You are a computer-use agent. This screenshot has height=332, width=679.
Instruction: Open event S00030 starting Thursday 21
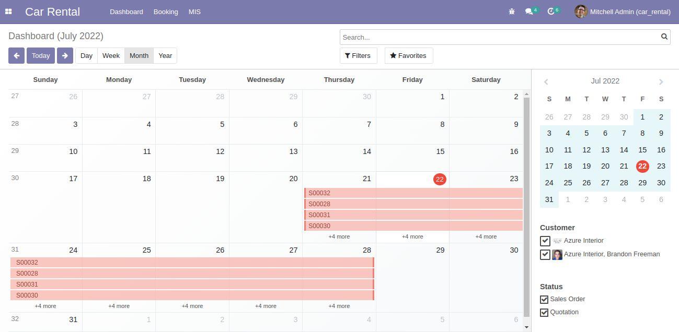coord(413,226)
